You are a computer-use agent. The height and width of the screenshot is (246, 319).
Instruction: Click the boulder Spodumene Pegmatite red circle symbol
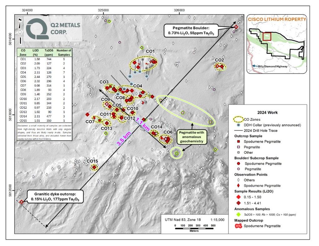[x=238, y=163]
